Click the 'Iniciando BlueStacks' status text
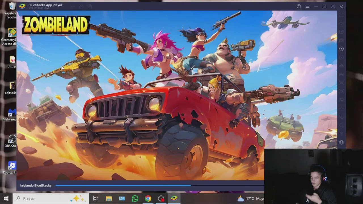Image resolution: width=363 pixels, height=204 pixels. tap(35, 185)
